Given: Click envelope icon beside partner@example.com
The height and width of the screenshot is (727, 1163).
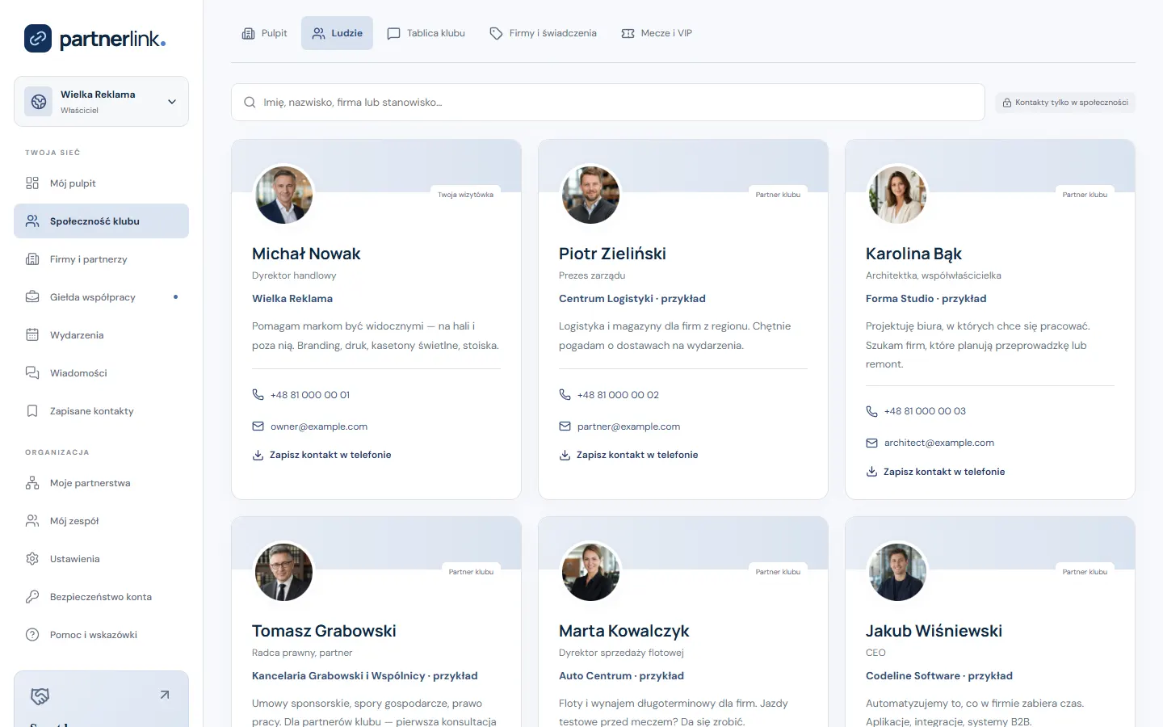Looking at the screenshot, I should 565,427.
